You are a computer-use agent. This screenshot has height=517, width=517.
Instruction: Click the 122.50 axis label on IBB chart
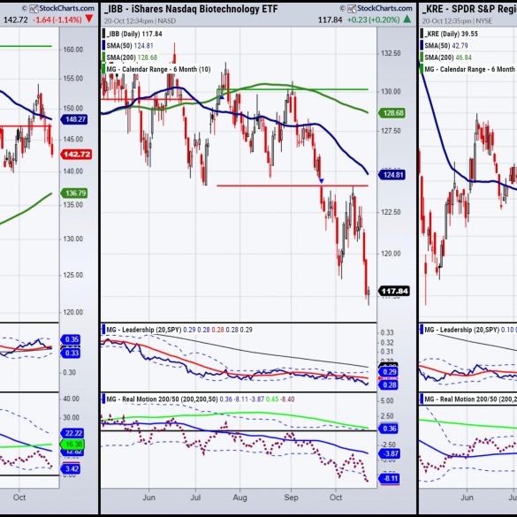391,212
